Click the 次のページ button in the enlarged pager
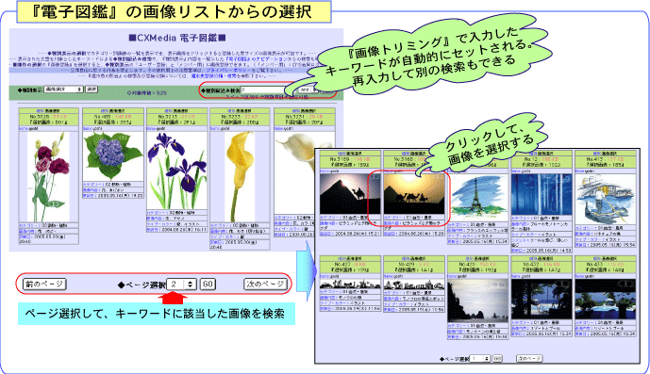Screen dimensions: 650x374 tap(265, 285)
